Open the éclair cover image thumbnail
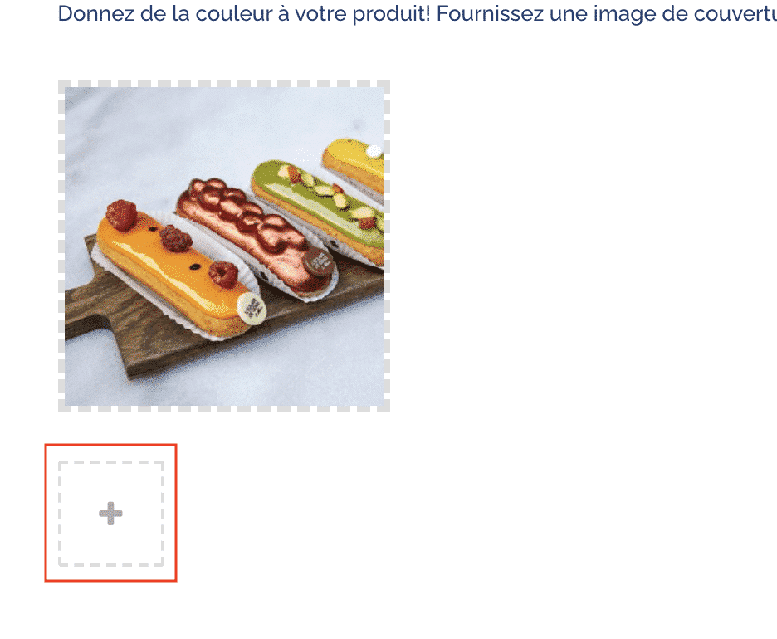The width and height of the screenshot is (777, 639). [224, 246]
